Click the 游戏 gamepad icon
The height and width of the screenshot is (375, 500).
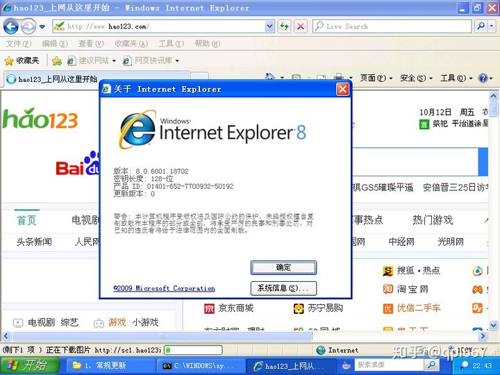[99, 324]
